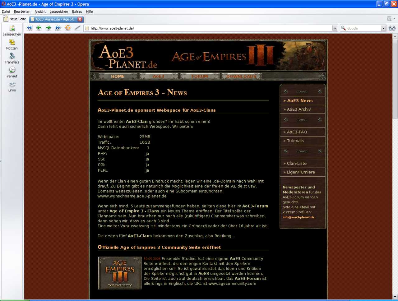The height and width of the screenshot is (301, 398).
Task: Click the page scrollbar down arrow
Action: 395,297
